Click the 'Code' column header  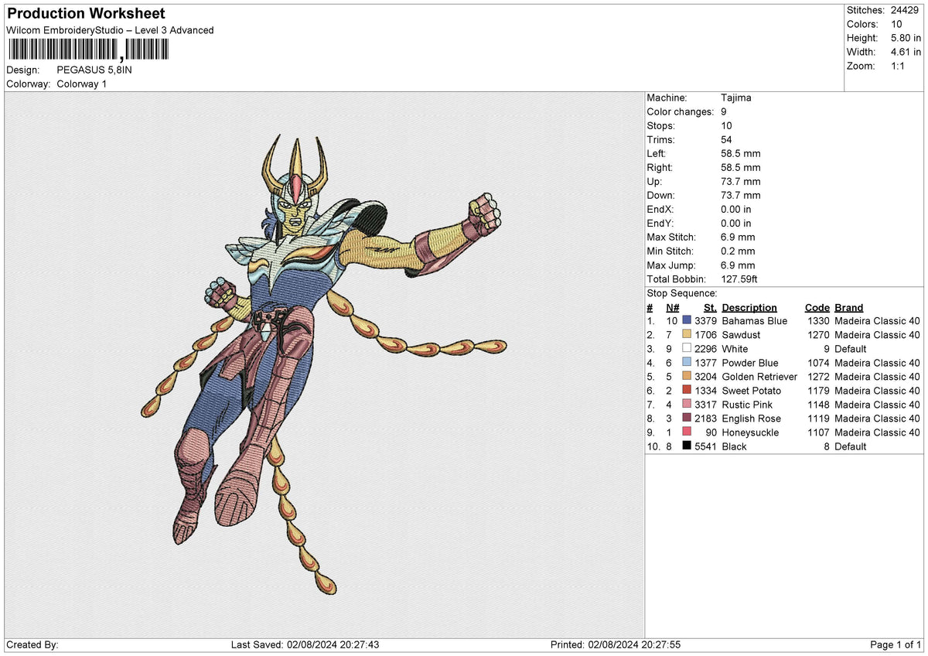click(x=817, y=308)
